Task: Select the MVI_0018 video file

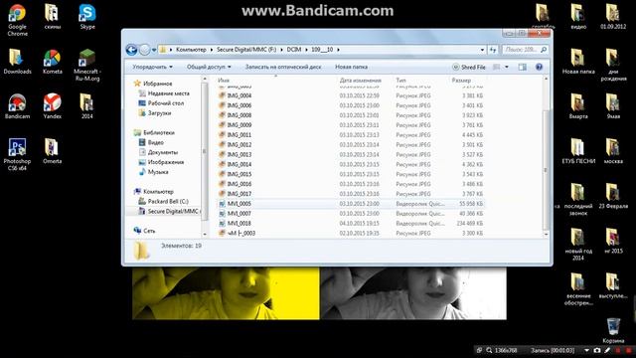Action: (x=351, y=223)
